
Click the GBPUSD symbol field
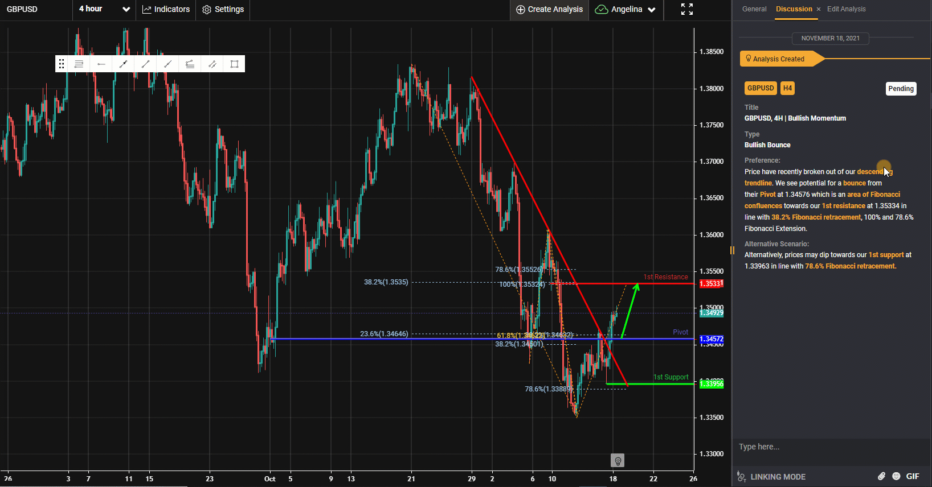pos(36,9)
